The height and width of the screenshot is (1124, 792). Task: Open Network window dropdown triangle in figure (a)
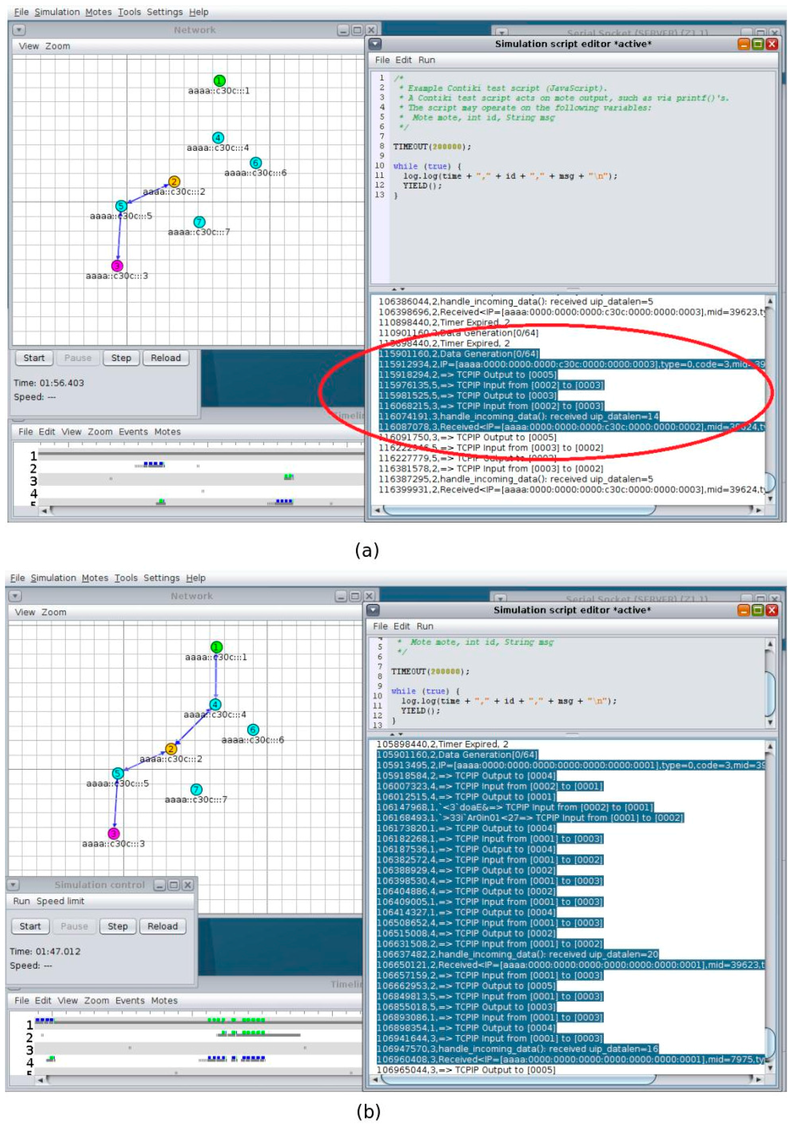click(19, 30)
